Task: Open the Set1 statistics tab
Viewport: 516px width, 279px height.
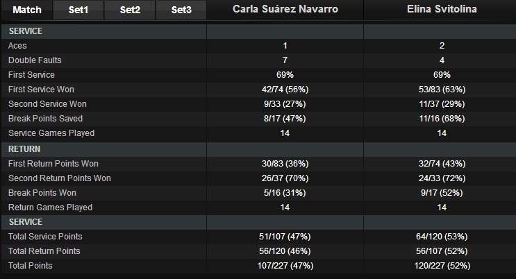Action: click(x=78, y=10)
